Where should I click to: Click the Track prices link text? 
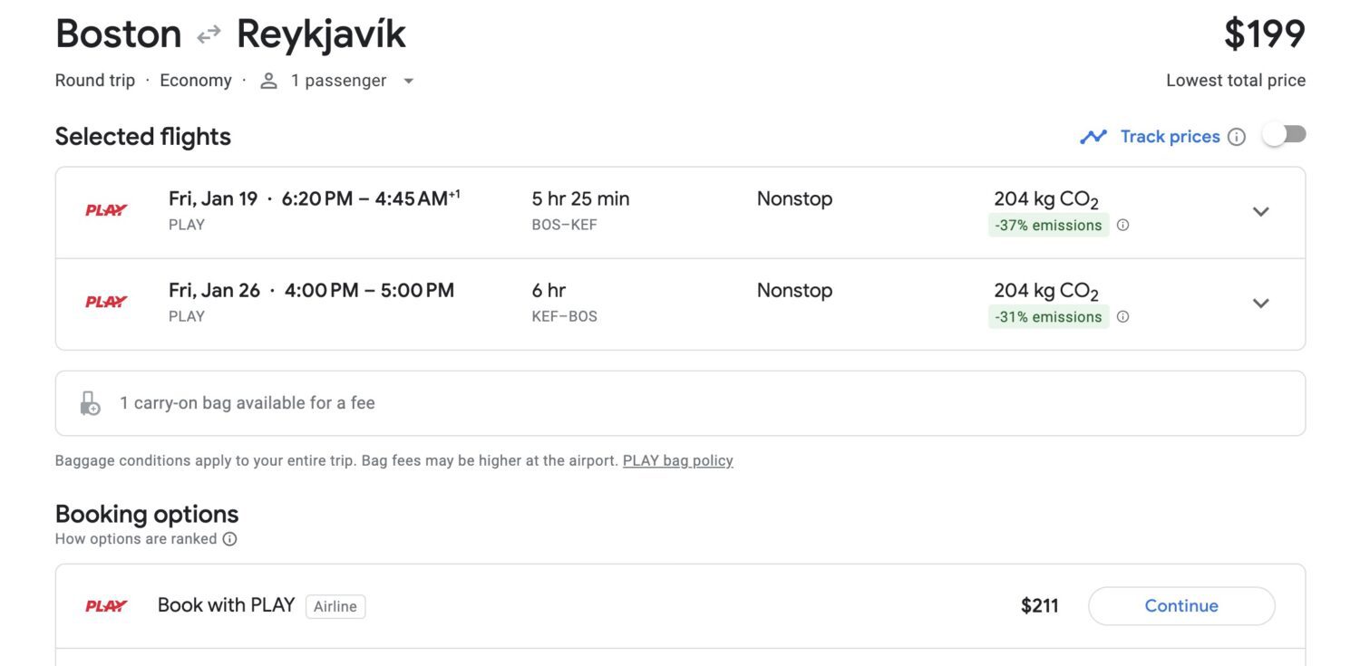point(1170,137)
